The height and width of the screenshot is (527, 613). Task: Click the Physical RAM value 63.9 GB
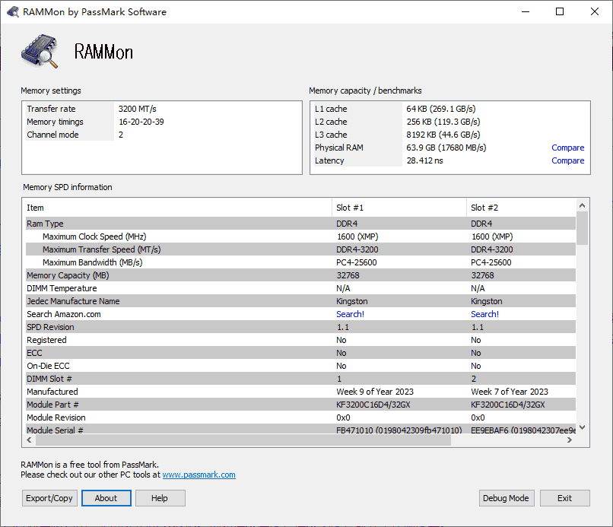tap(446, 148)
